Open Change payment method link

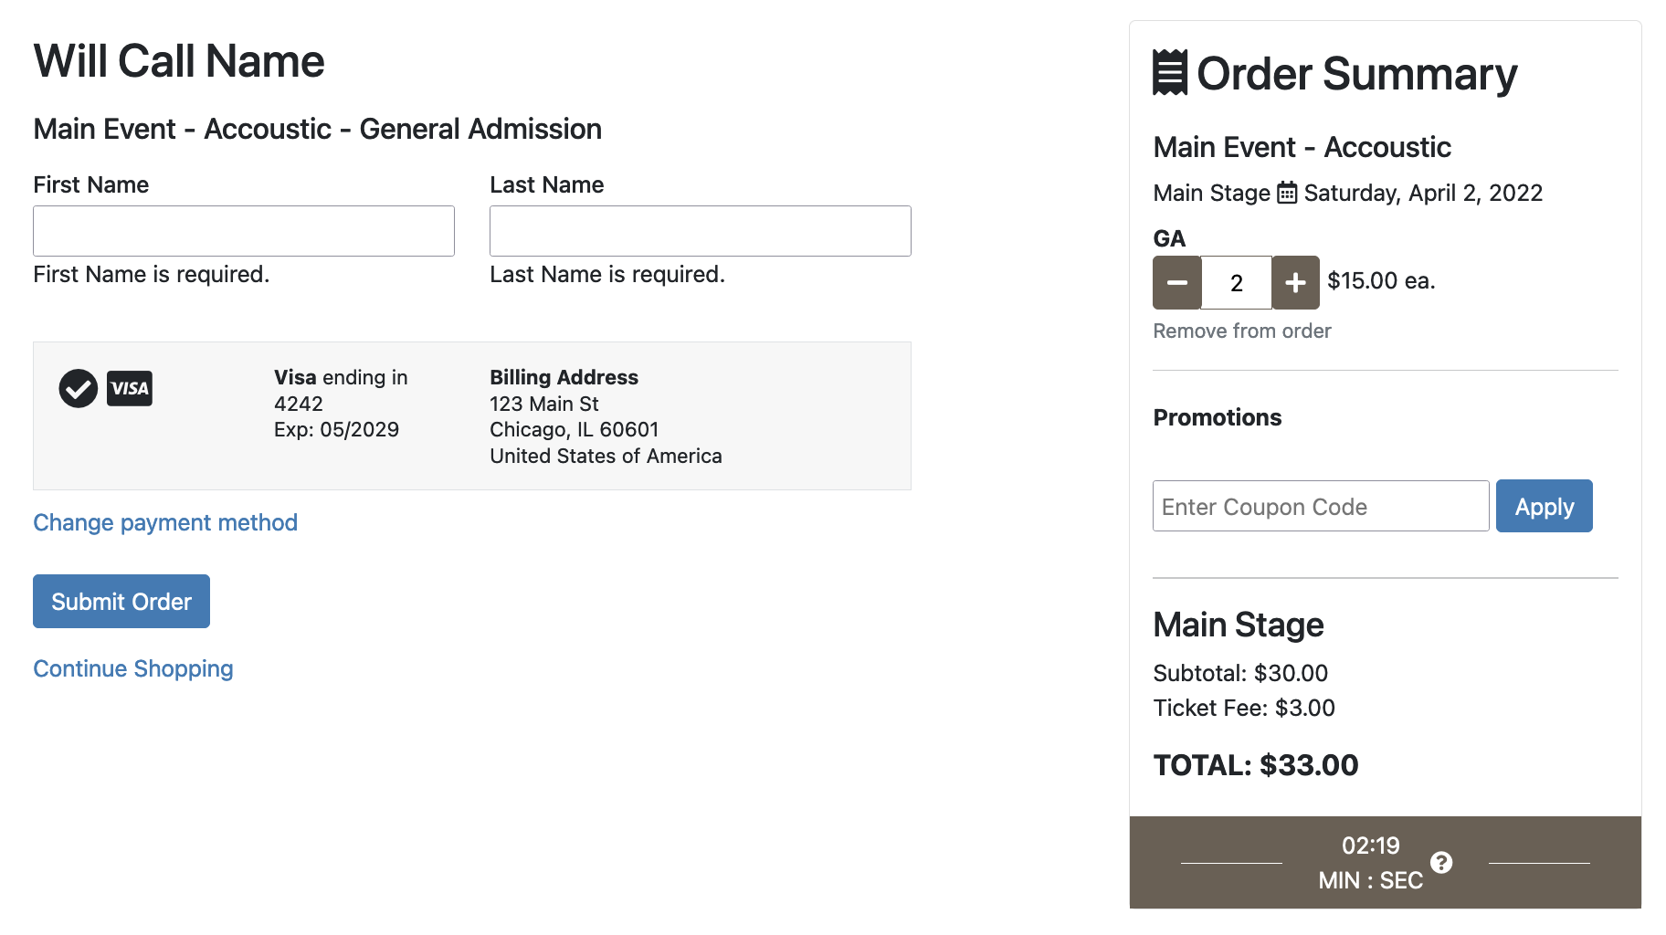pos(165,522)
